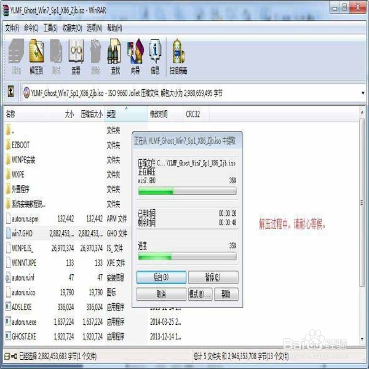Open the File (文件) menu
Image resolution: width=369 pixels, height=369 pixels.
coord(12,28)
